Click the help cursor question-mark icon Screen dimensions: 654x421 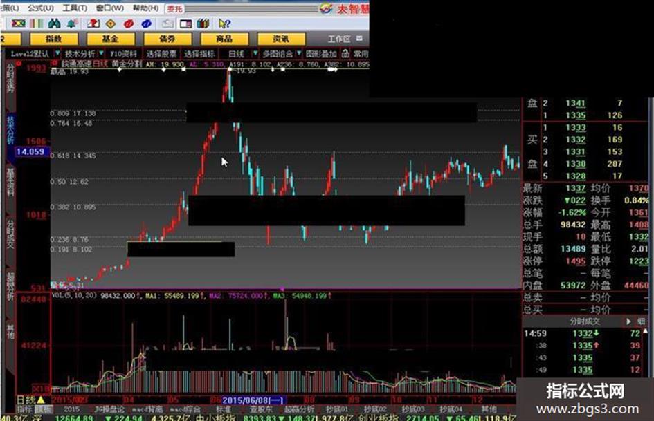tap(224, 24)
